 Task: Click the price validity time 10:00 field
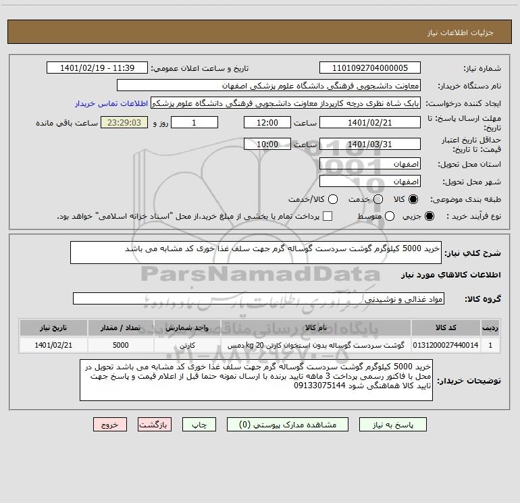point(267,144)
